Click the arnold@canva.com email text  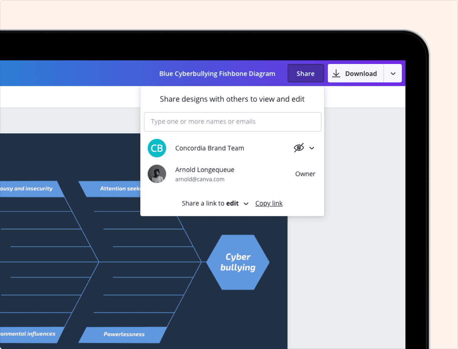pyautogui.click(x=200, y=179)
